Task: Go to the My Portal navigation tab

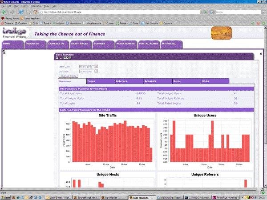Action: [x=172, y=44]
